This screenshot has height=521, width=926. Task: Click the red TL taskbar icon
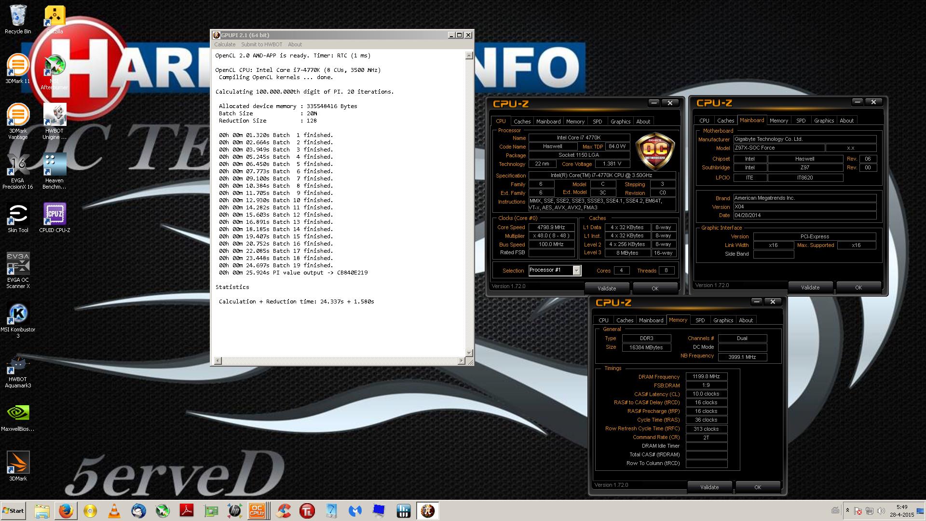[x=307, y=510]
